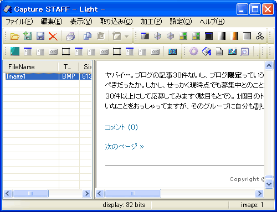The image size is (277, 212).
Task: Click the display: 32 bits status text
Action: coord(124,205)
